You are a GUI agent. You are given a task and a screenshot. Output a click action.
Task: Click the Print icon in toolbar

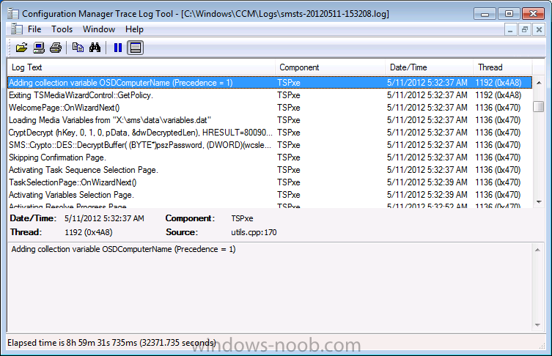[x=56, y=48]
